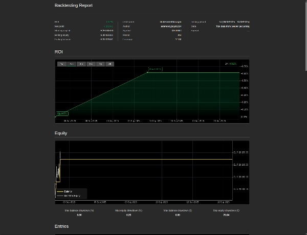
Task: Select the 6m range button on ROI chart
Action: [91, 64]
